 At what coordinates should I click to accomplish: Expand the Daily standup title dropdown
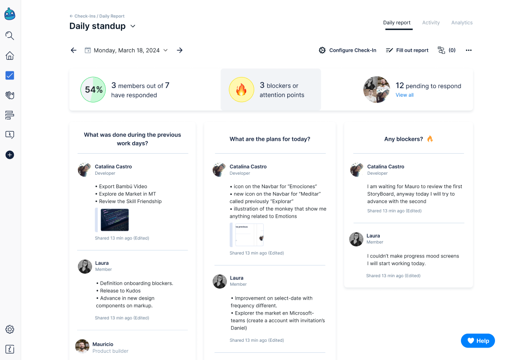133,26
